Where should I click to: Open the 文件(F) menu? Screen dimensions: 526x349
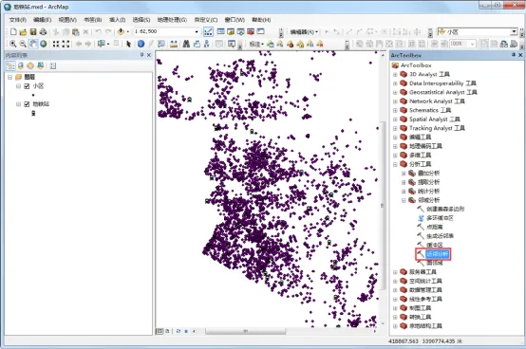(17, 20)
